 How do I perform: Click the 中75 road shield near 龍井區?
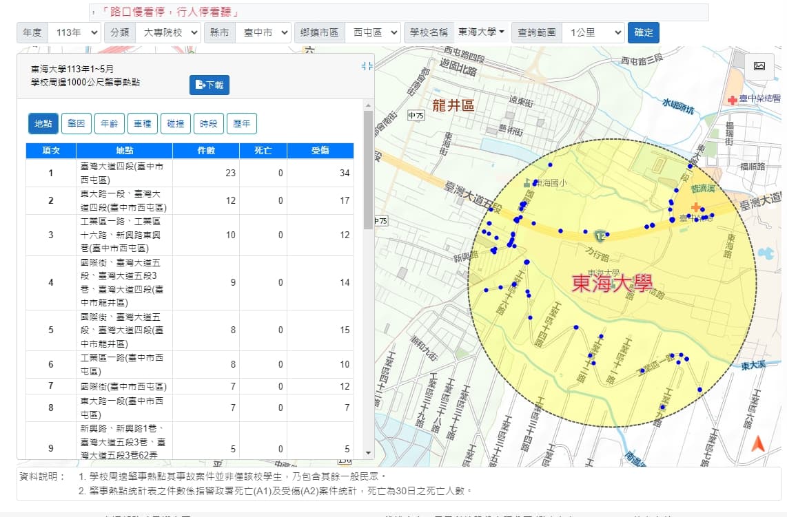pos(416,116)
